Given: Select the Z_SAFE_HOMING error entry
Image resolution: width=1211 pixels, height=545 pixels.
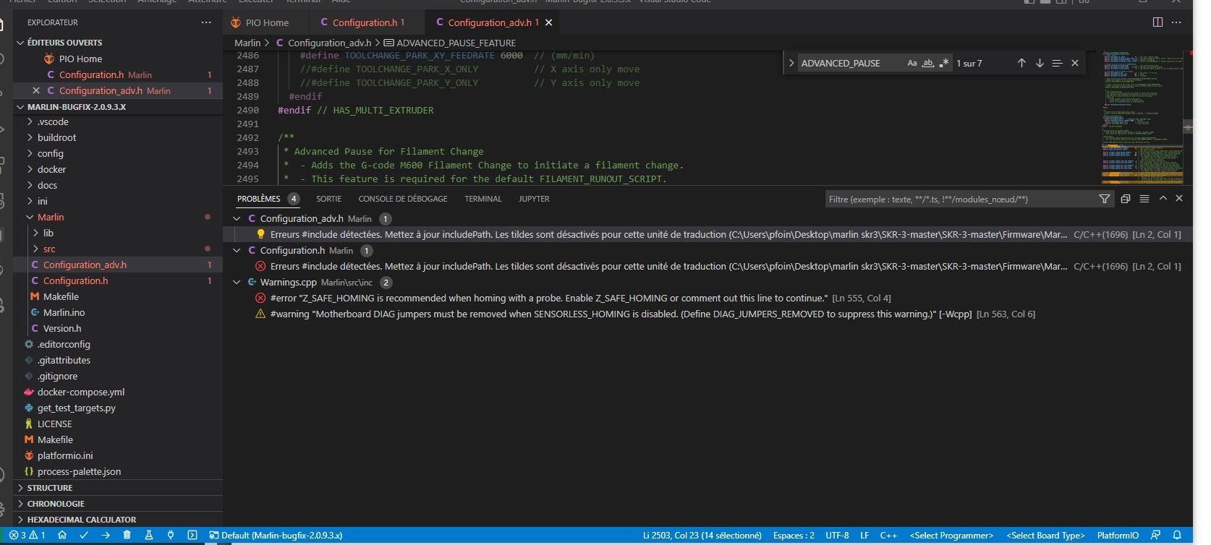Looking at the screenshot, I should (709, 298).
